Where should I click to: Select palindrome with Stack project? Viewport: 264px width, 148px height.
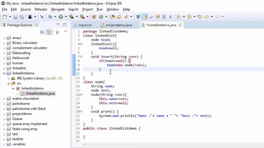tap(29, 109)
